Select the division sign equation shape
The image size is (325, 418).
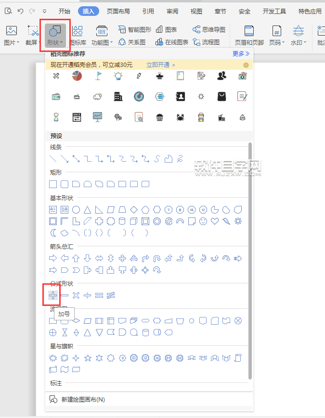(88, 295)
